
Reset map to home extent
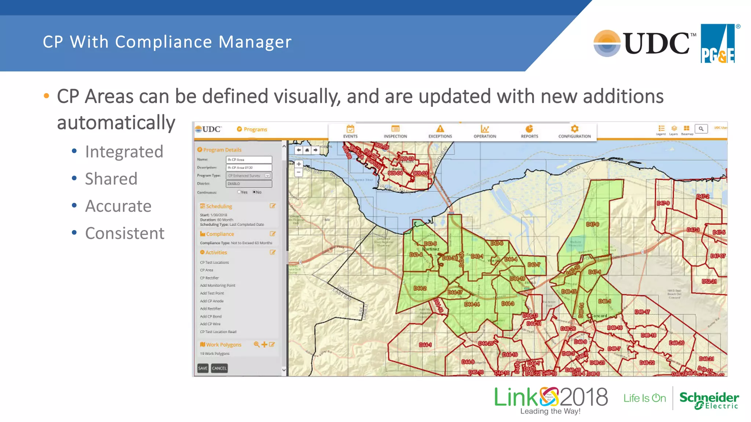point(307,150)
